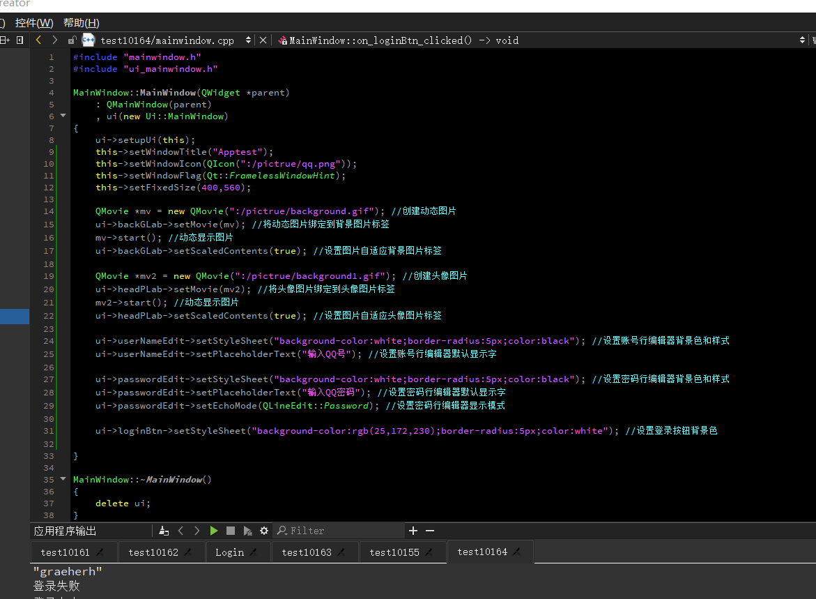
Task: Stop the running program with square button
Action: click(x=231, y=531)
